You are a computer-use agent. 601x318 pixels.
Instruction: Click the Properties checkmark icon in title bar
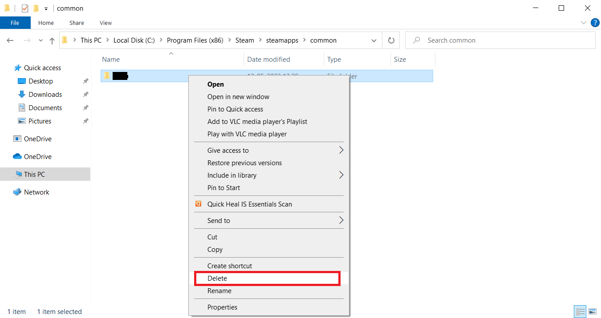tap(25, 8)
